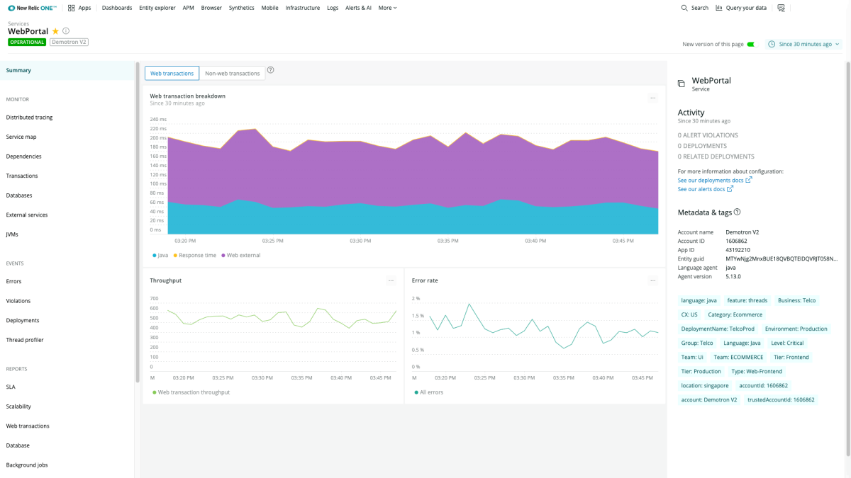The height and width of the screenshot is (478, 851).
Task: Open the info icon beside WebPortal title
Action: pos(66,31)
